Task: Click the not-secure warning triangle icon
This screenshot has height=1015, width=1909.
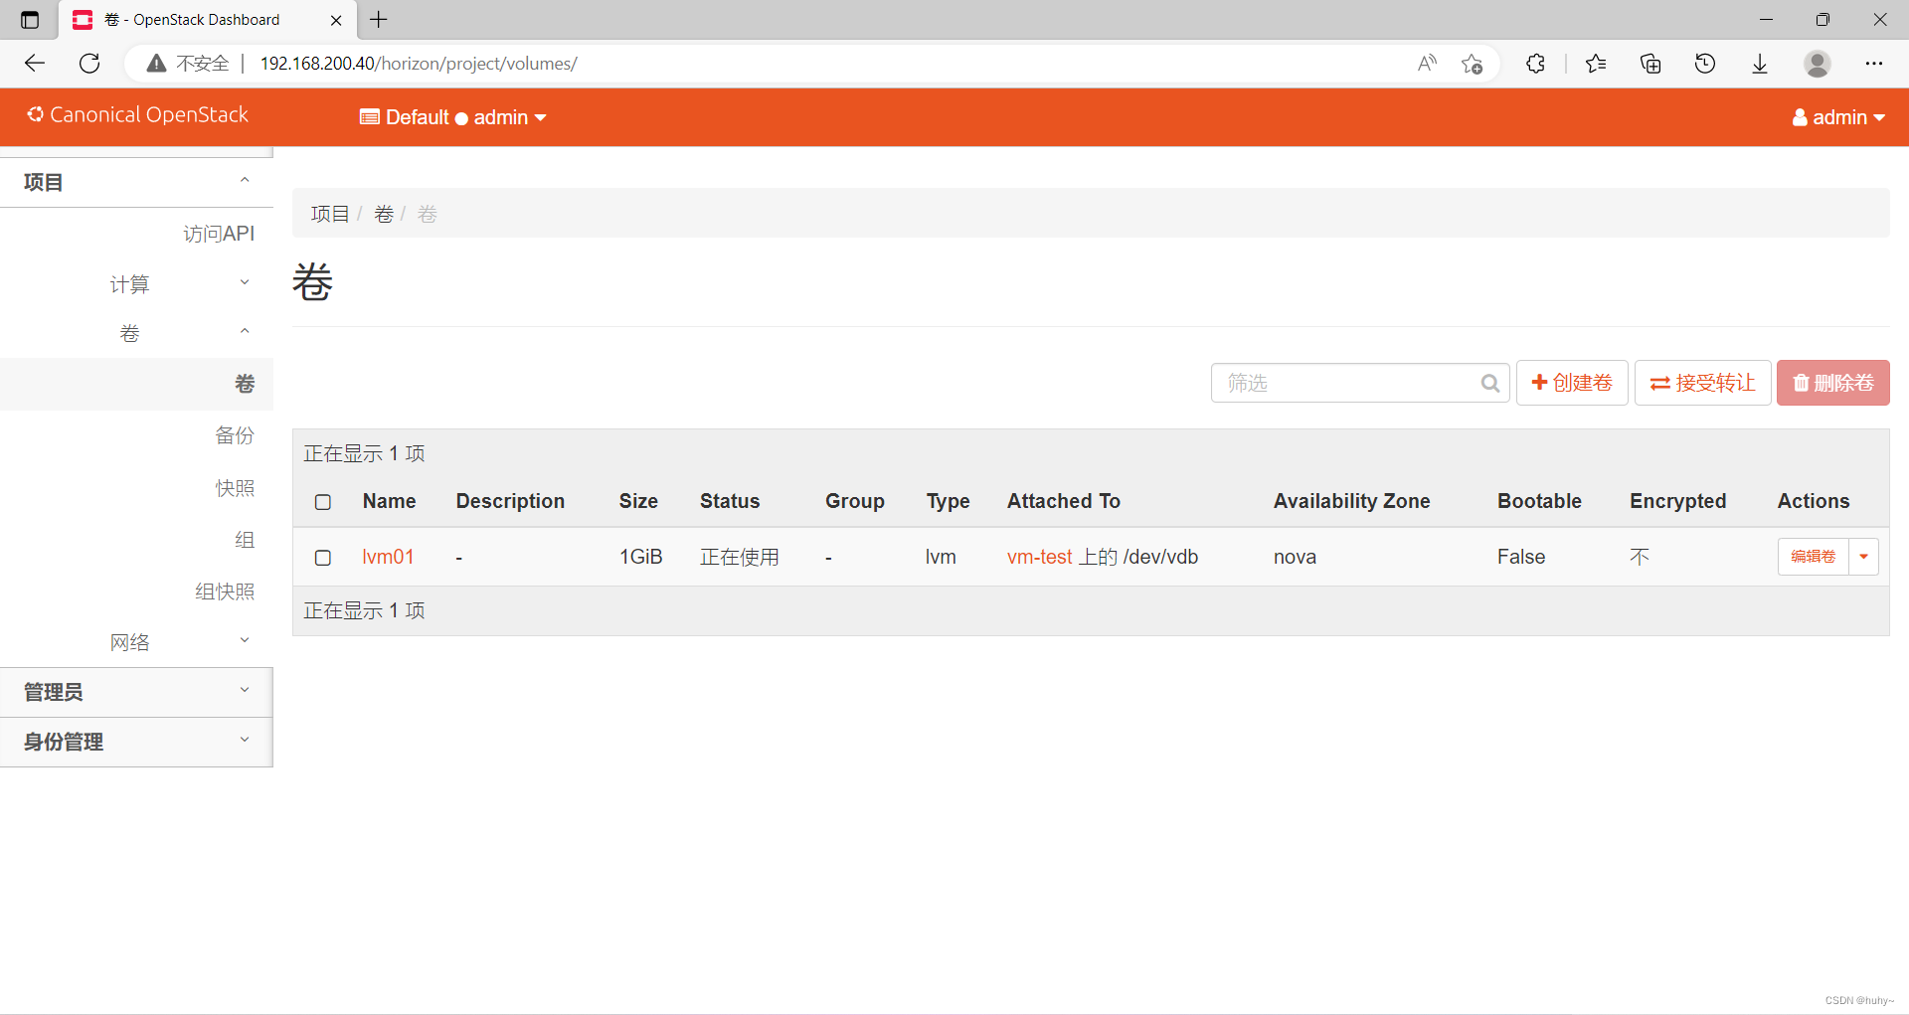Action: tap(156, 64)
